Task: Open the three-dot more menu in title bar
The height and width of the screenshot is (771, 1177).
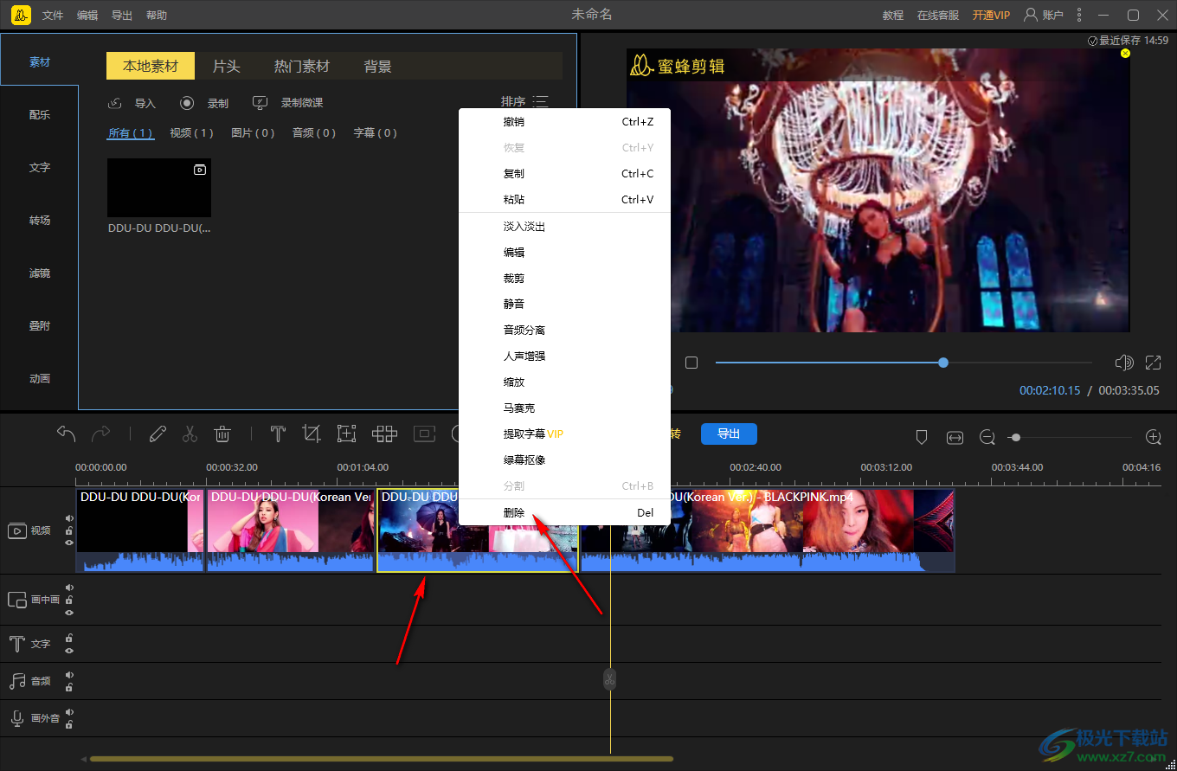Action: (x=1078, y=15)
